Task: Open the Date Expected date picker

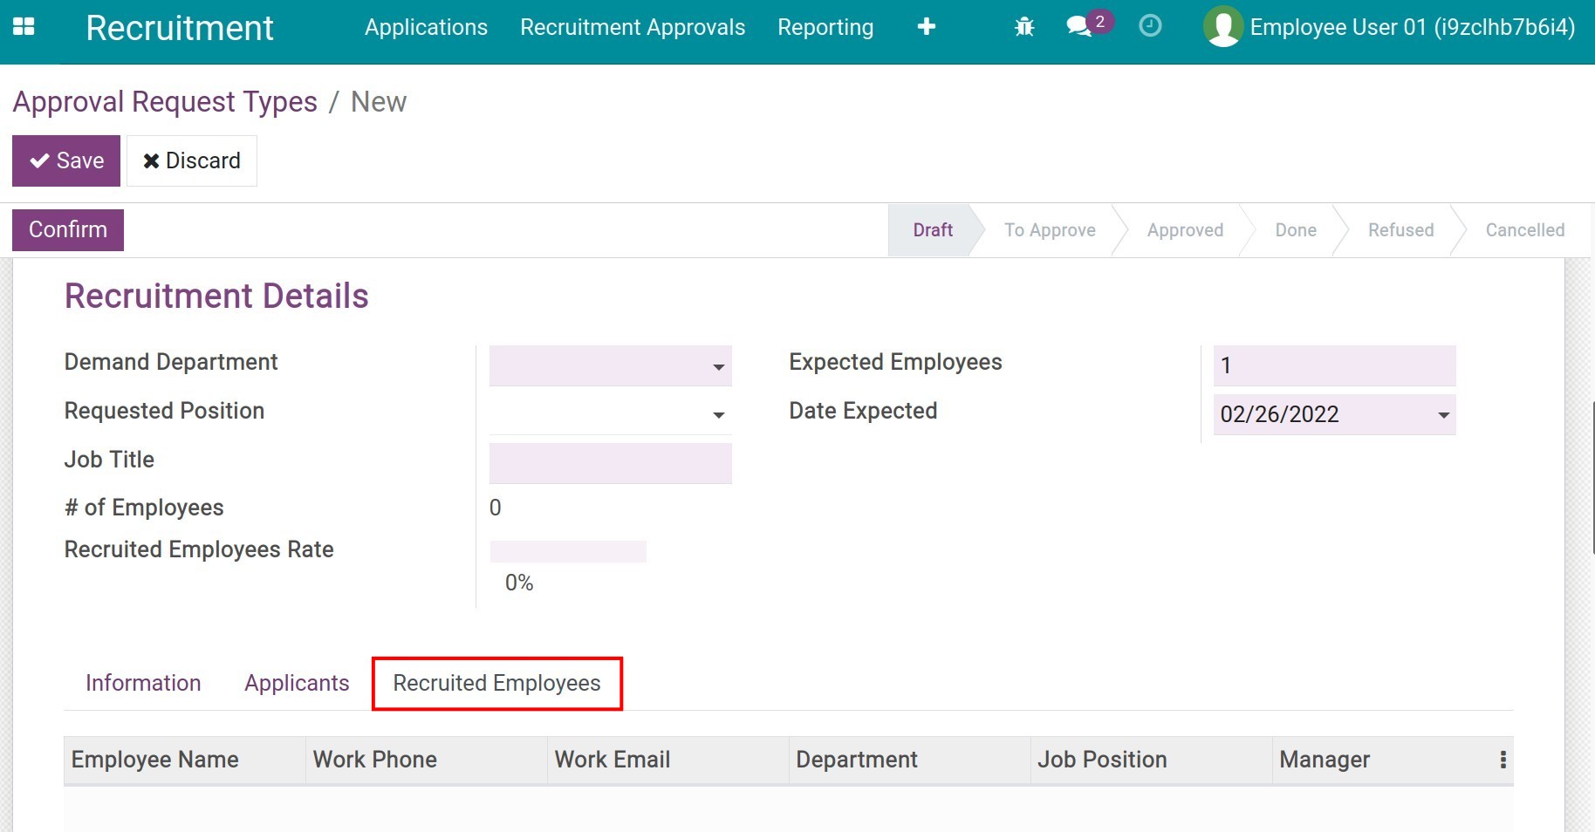Action: click(1443, 415)
